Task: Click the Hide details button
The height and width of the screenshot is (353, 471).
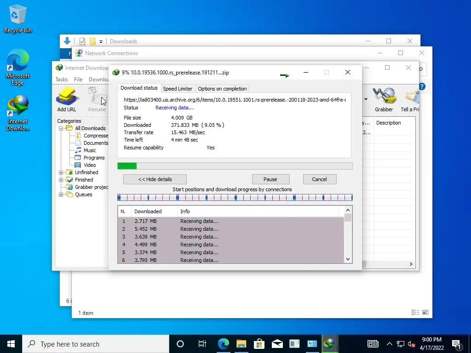Action: click(x=155, y=179)
